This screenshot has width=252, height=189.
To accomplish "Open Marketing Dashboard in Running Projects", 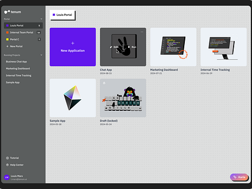I will click(x=18, y=69).
